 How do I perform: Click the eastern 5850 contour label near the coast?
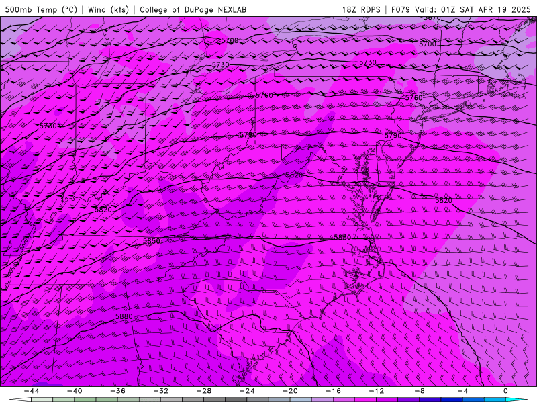tap(342, 238)
